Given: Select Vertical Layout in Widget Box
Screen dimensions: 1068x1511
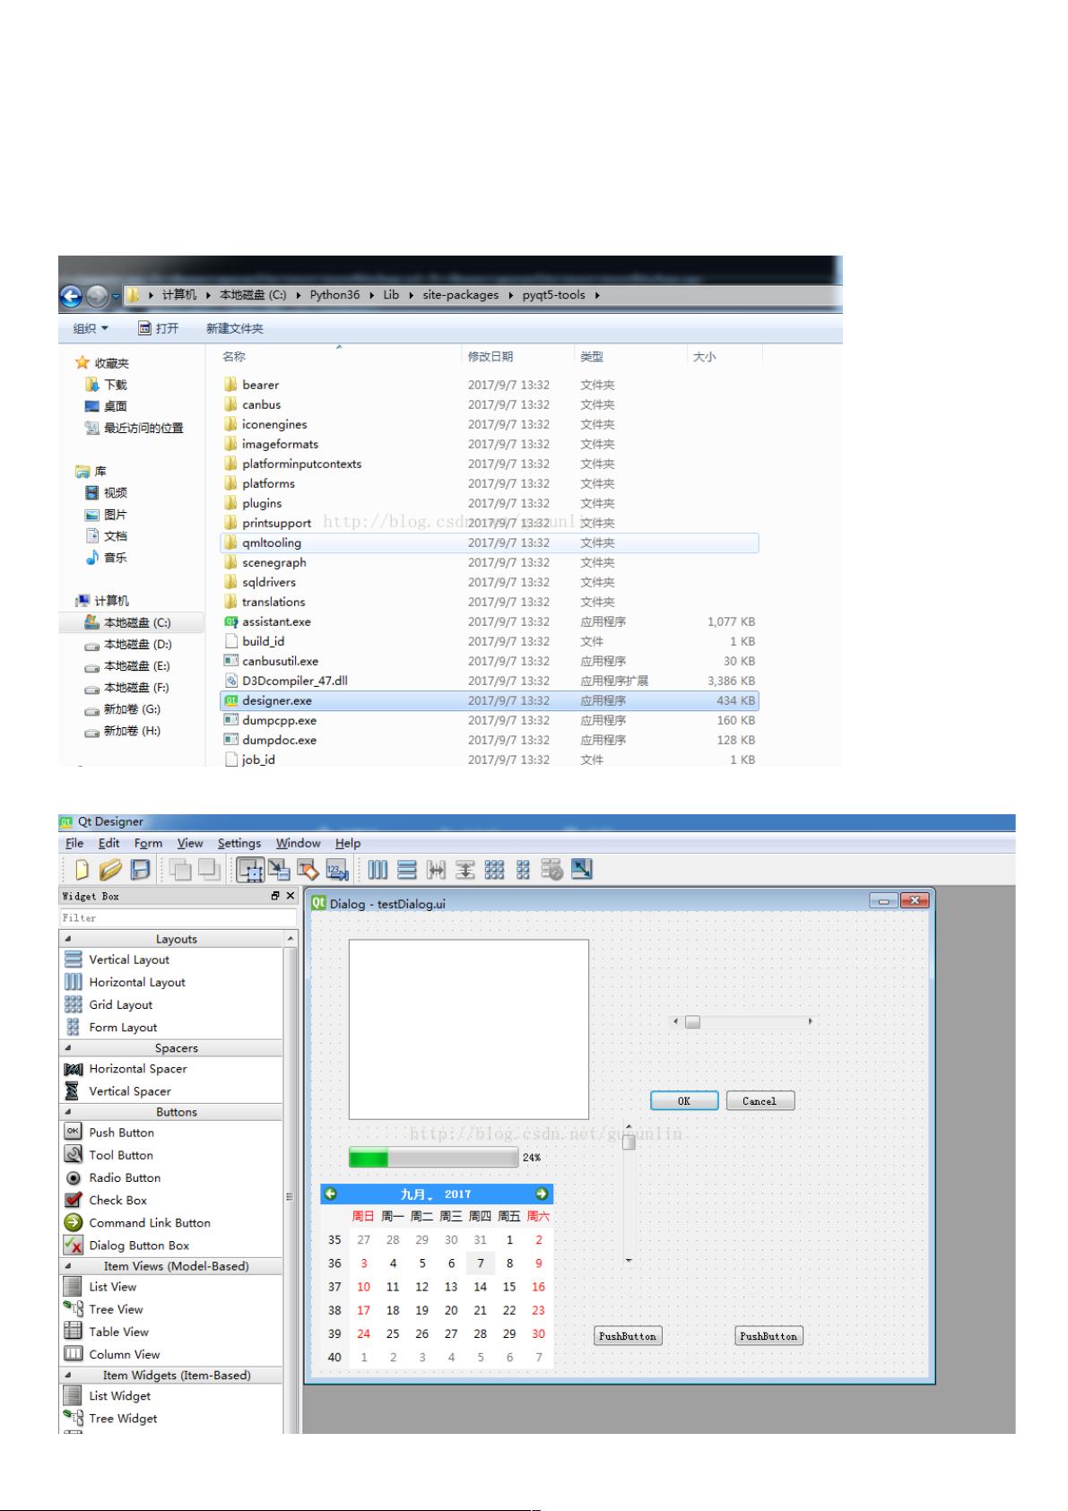Looking at the screenshot, I should [129, 960].
